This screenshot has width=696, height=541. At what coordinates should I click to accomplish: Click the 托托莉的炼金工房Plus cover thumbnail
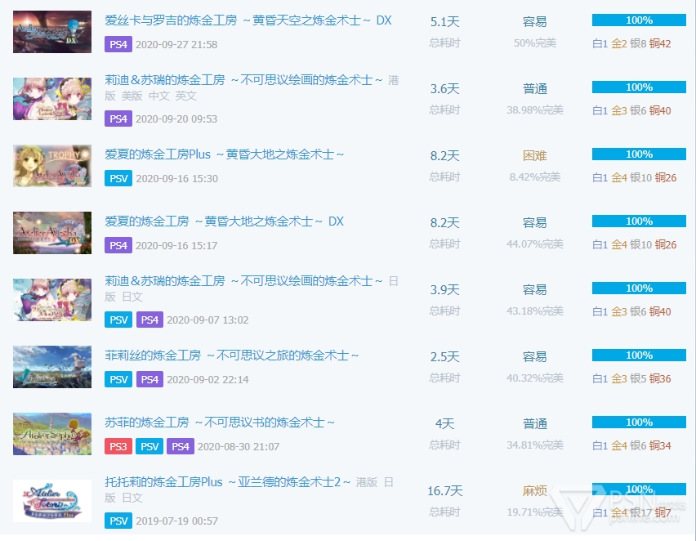pos(52,501)
